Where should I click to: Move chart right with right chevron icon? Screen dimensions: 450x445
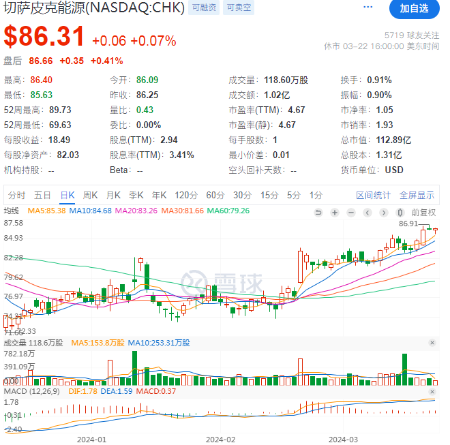click(x=384, y=213)
